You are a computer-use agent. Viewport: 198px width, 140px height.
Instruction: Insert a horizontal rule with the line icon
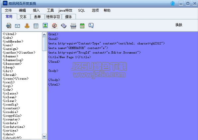point(73,26)
